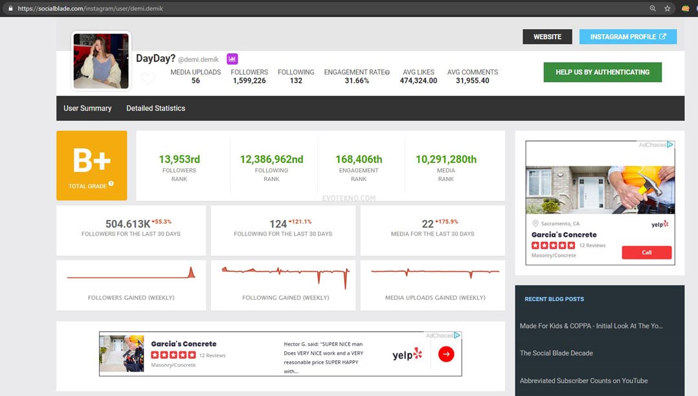This screenshot has height=396, width=698.
Task: Click the 12,386,962nd following rank value
Action: pos(271,159)
